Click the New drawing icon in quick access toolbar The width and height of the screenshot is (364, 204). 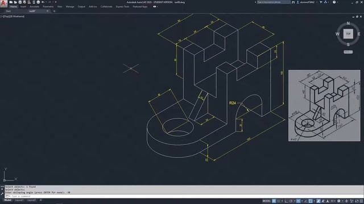tap(11, 2)
